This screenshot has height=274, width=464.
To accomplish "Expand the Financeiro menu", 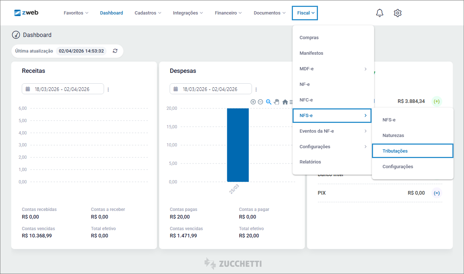I will pos(228,13).
